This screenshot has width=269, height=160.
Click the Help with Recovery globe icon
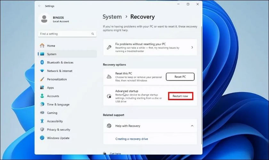[x=109, y=126]
